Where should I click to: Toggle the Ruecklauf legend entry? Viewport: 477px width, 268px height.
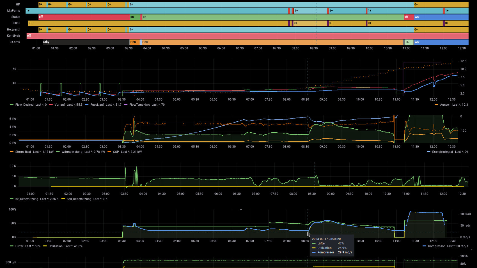pyautogui.click(x=95, y=105)
